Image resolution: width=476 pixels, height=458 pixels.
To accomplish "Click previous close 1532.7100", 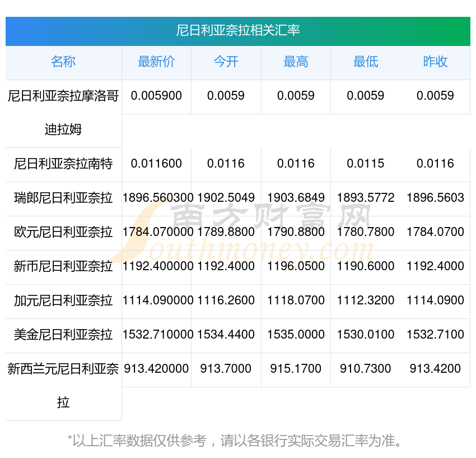I will [435, 335].
